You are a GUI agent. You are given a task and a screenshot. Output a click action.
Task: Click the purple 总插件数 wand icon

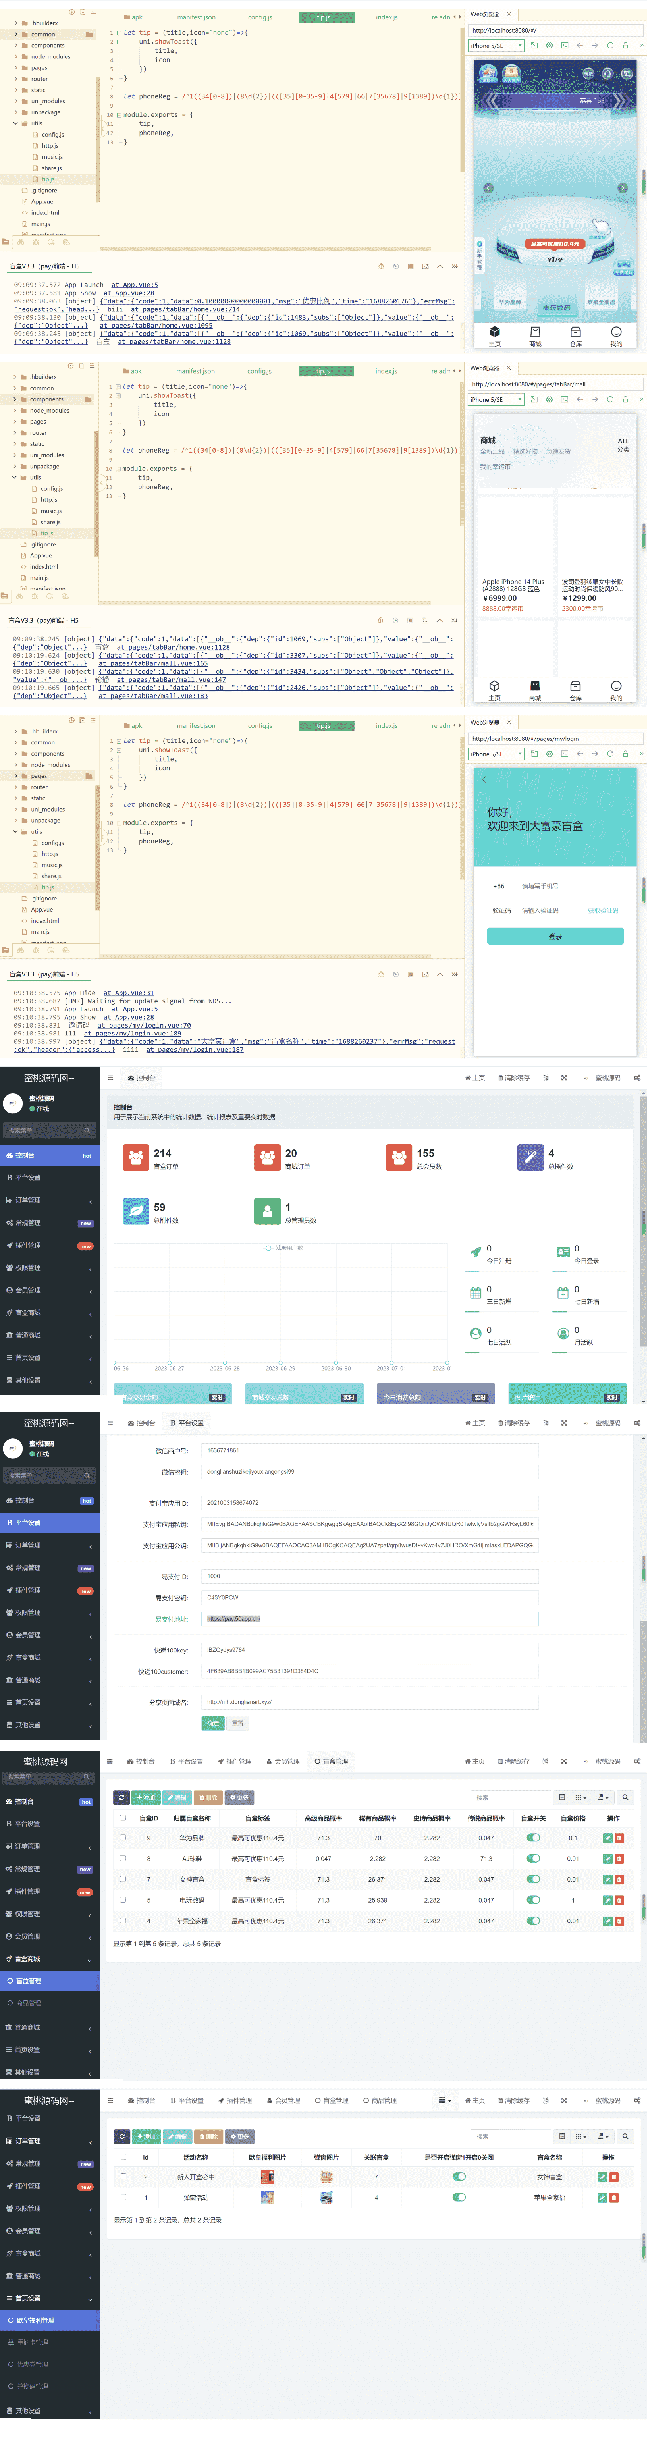530,1157
